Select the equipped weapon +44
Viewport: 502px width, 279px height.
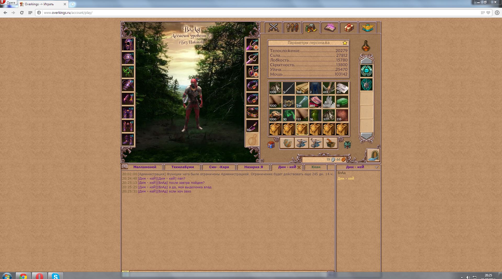(x=252, y=44)
